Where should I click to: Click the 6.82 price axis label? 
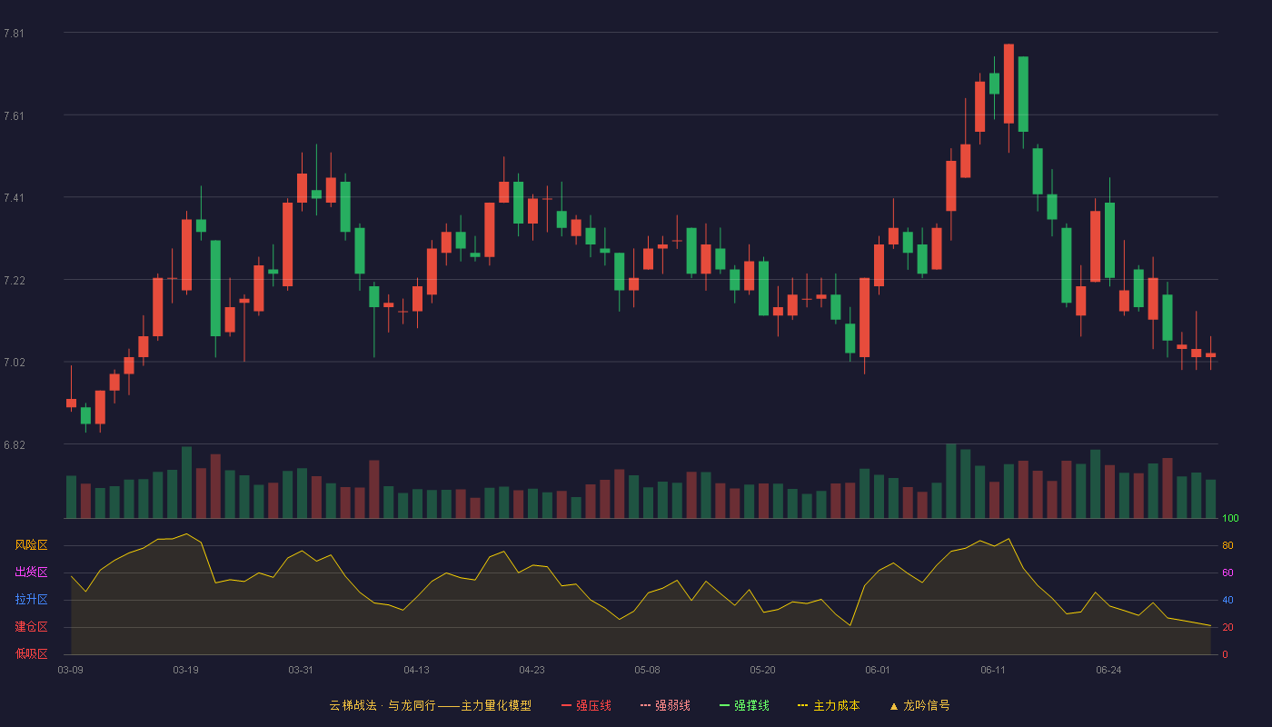[x=14, y=444]
